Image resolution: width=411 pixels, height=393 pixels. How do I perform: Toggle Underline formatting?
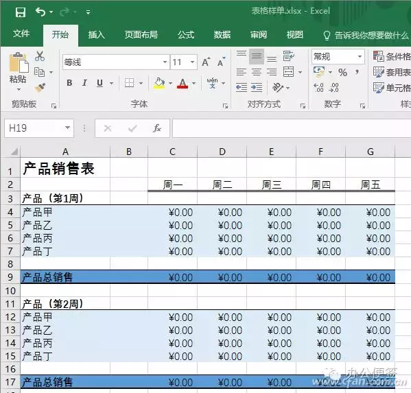[x=99, y=83]
